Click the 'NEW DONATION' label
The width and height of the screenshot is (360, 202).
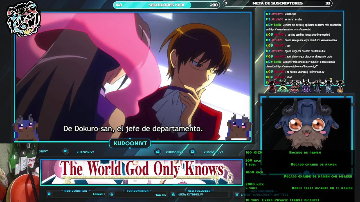76,191
